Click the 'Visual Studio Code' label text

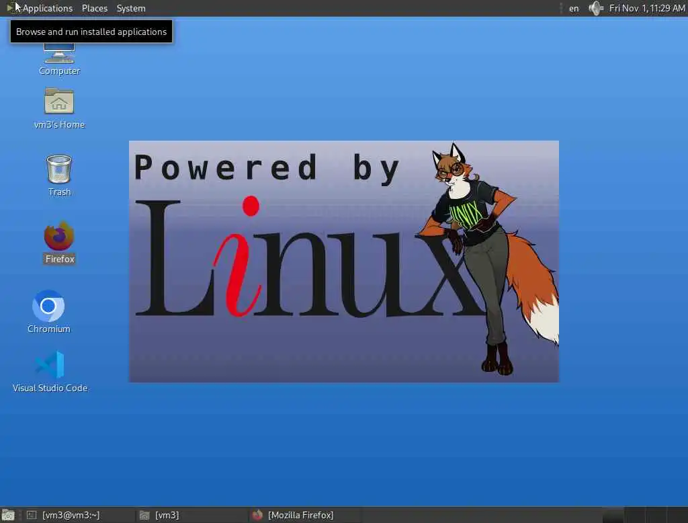(x=50, y=388)
